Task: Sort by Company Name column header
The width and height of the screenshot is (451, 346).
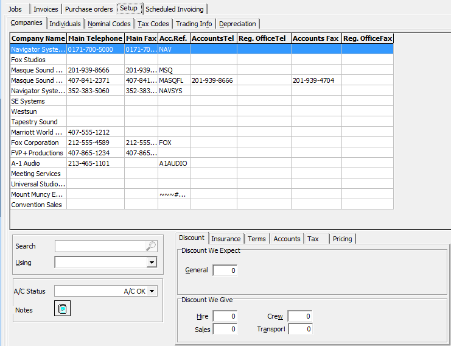Action: [38, 38]
